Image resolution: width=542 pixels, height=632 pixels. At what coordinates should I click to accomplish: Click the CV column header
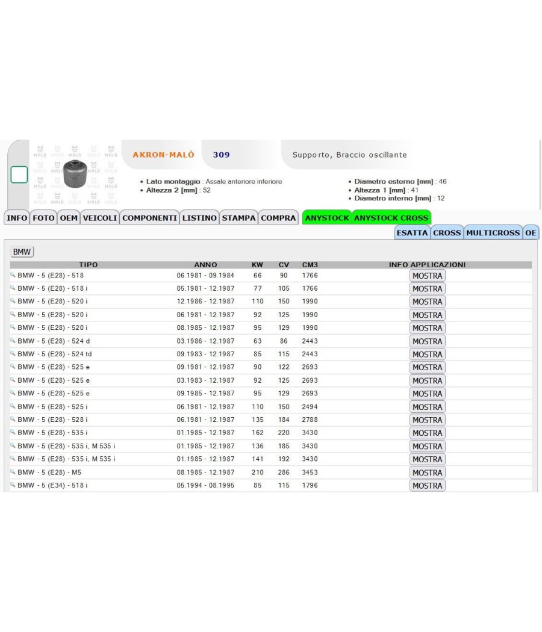(284, 265)
